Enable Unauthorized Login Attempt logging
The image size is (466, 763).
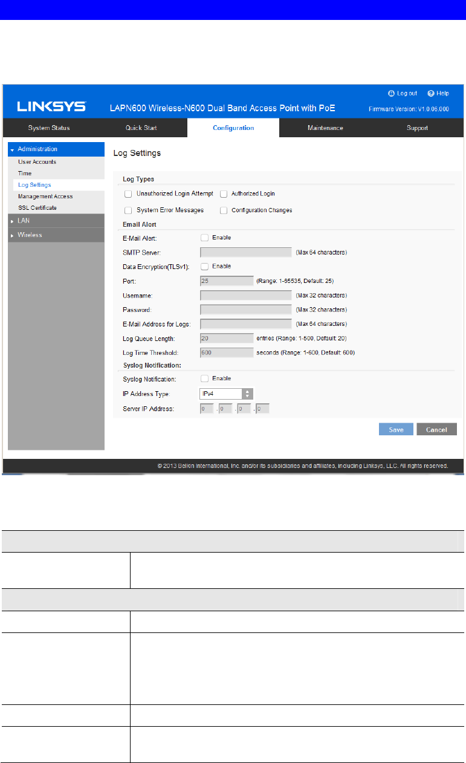(128, 194)
